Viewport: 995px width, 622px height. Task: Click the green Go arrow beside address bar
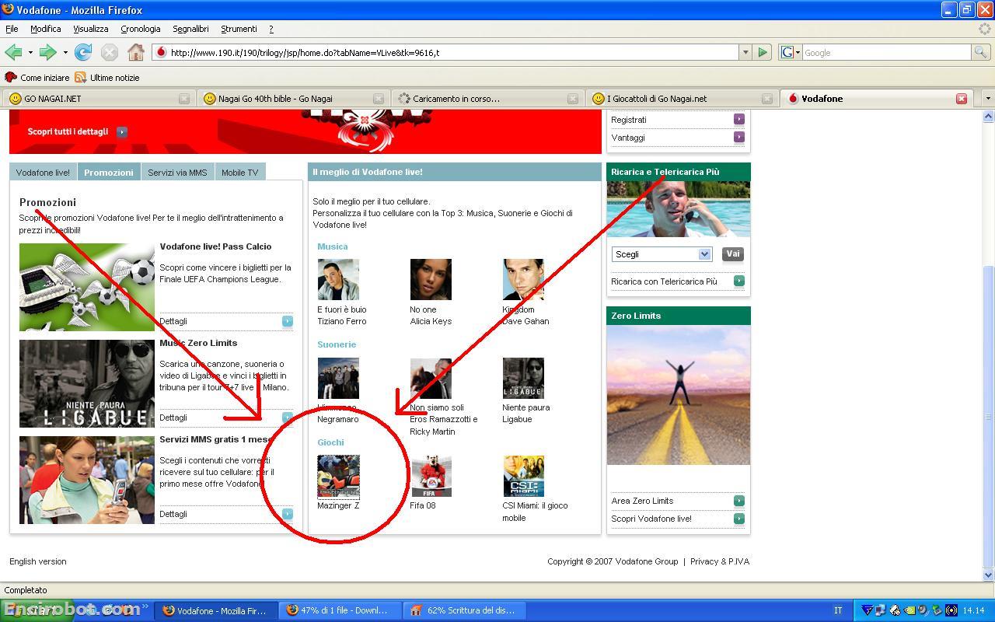[763, 52]
